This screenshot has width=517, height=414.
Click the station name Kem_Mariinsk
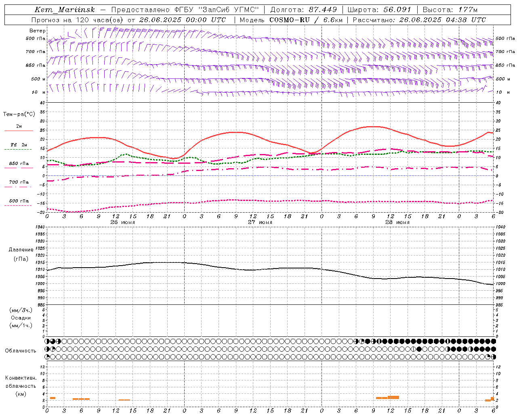point(65,10)
